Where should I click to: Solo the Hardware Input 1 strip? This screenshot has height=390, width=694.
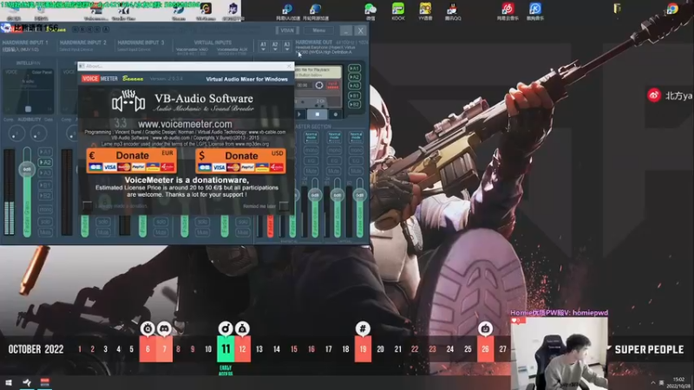pos(45,222)
